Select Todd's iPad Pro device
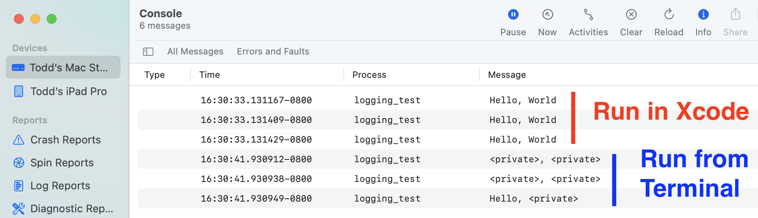Image resolution: width=758 pixels, height=218 pixels. click(x=63, y=91)
